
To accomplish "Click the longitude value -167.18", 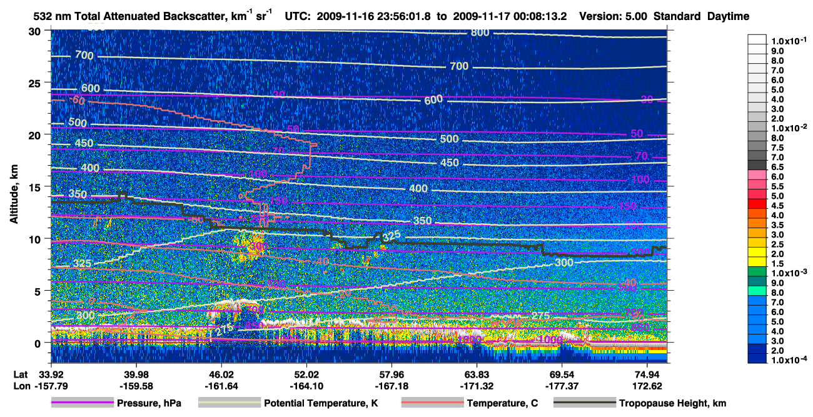I will [x=392, y=386].
